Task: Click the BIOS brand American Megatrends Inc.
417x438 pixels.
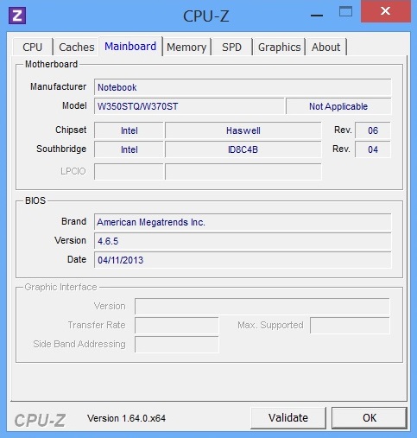Action: point(243,222)
